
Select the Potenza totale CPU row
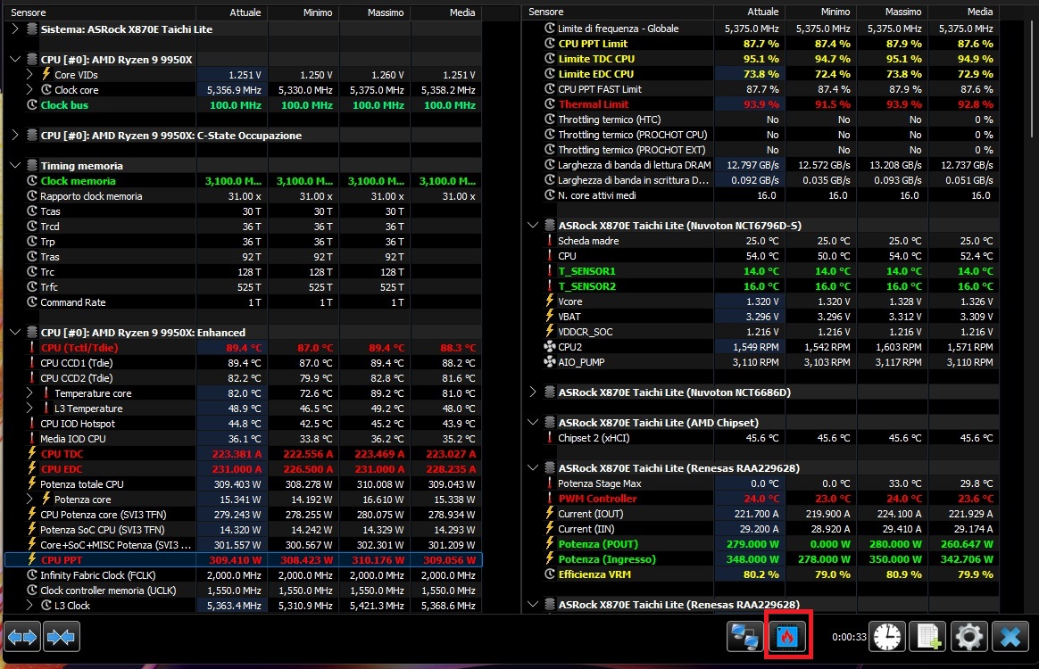click(243, 484)
